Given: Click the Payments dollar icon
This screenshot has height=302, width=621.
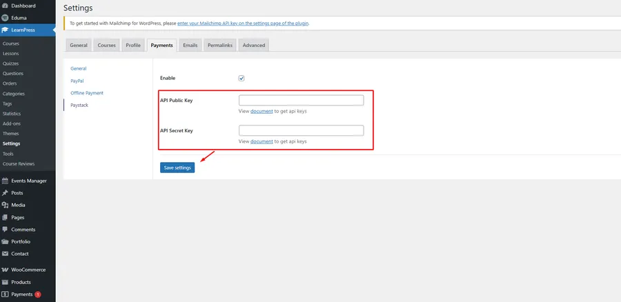Looking at the screenshot, I should [5, 294].
